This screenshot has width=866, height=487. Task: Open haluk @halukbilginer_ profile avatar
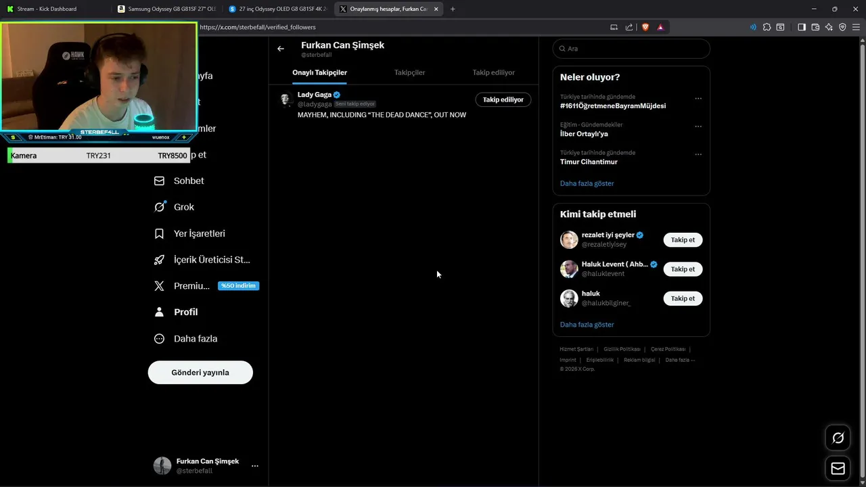pyautogui.click(x=569, y=298)
